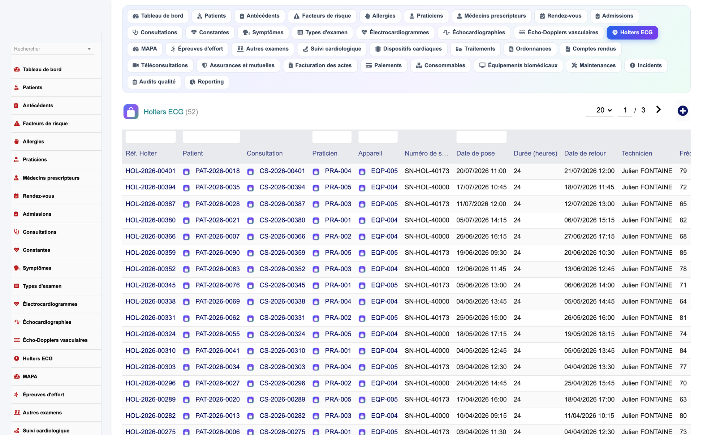This screenshot has width=703, height=435.
Task: Click the Consultations stethoscope icon in sidebar
Action: (17, 232)
